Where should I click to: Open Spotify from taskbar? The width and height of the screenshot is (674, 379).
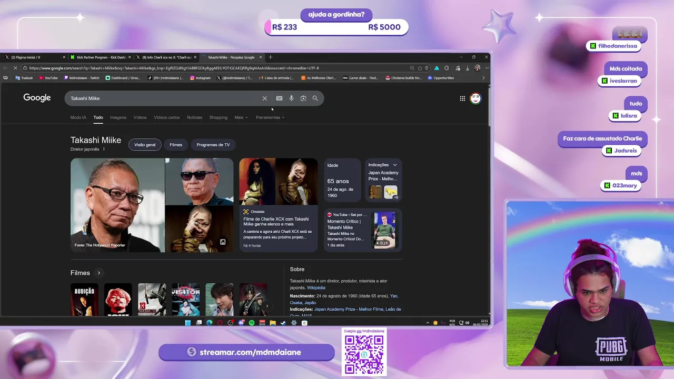(252, 323)
